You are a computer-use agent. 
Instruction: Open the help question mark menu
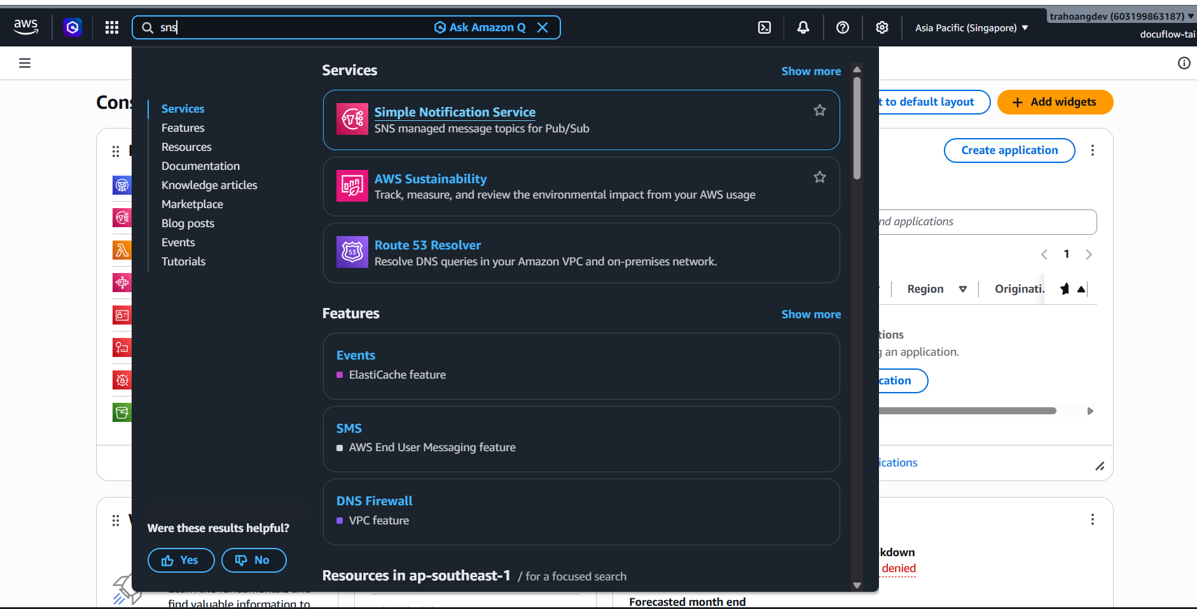pyautogui.click(x=843, y=27)
